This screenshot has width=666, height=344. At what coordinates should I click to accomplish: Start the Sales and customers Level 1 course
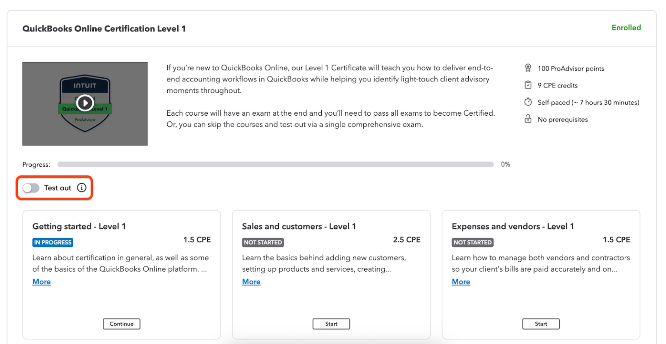(x=331, y=324)
